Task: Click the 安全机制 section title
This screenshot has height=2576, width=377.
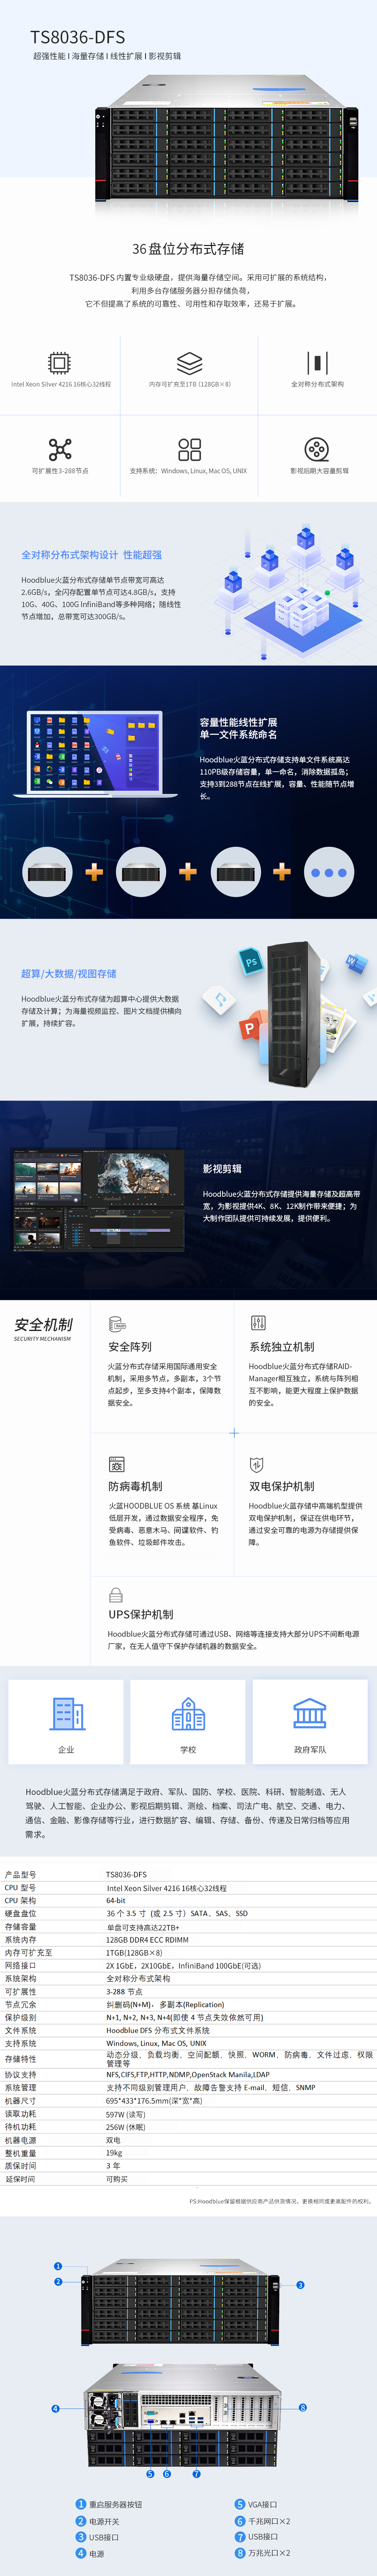Action: pyautogui.click(x=43, y=1324)
